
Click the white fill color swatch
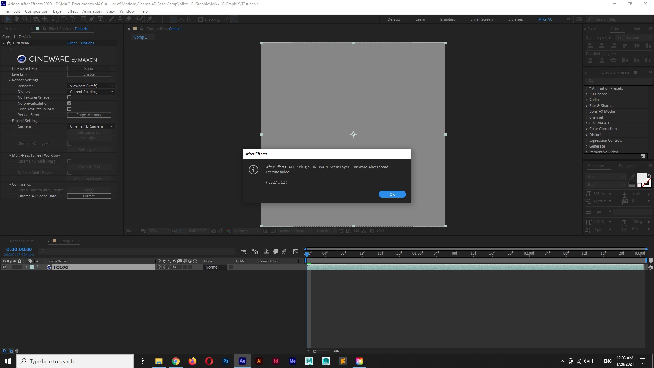pos(641,178)
